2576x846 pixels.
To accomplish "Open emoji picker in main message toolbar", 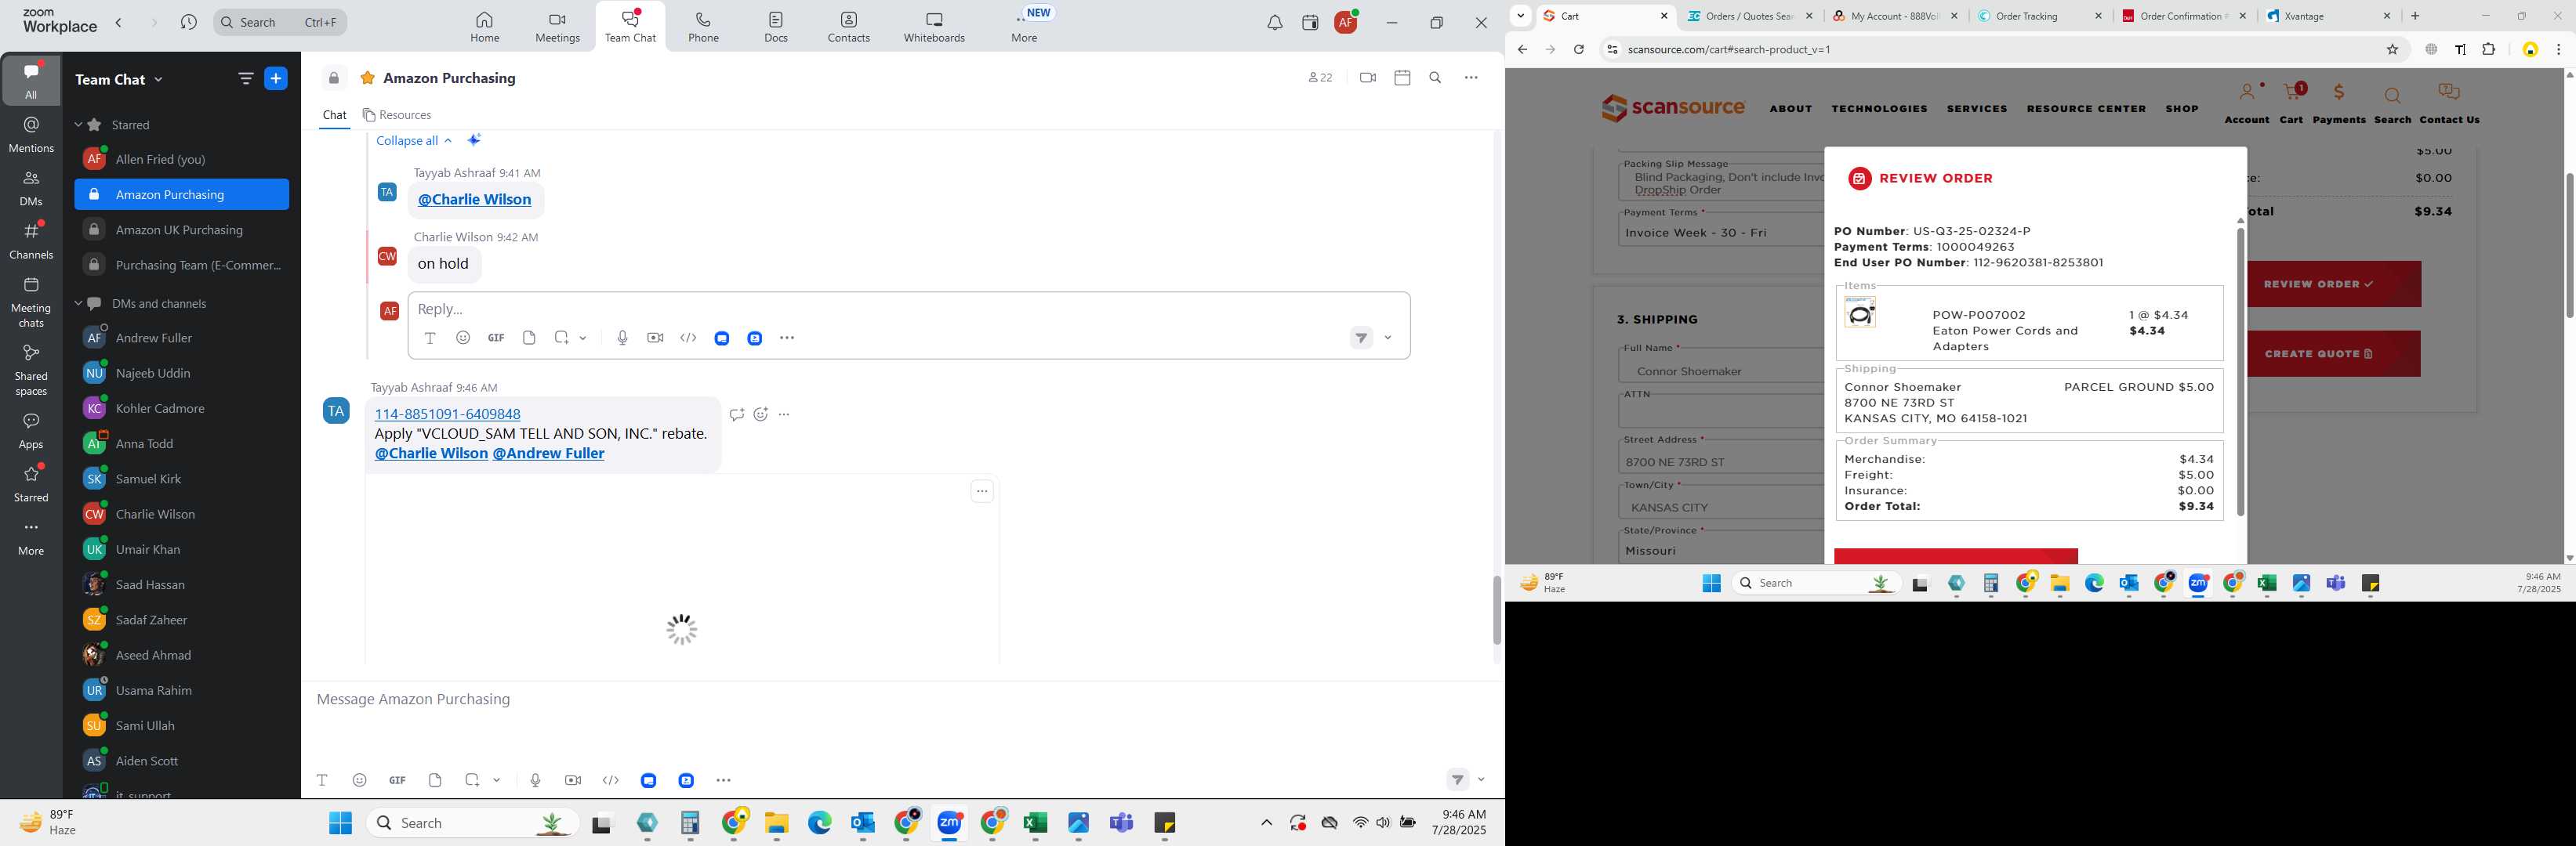I will [360, 780].
